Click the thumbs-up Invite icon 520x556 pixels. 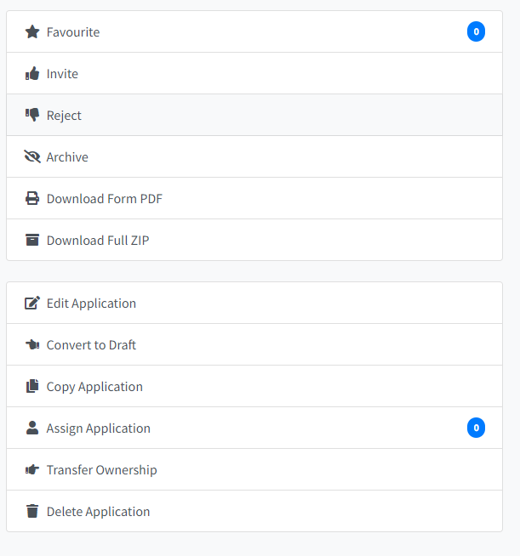click(32, 73)
